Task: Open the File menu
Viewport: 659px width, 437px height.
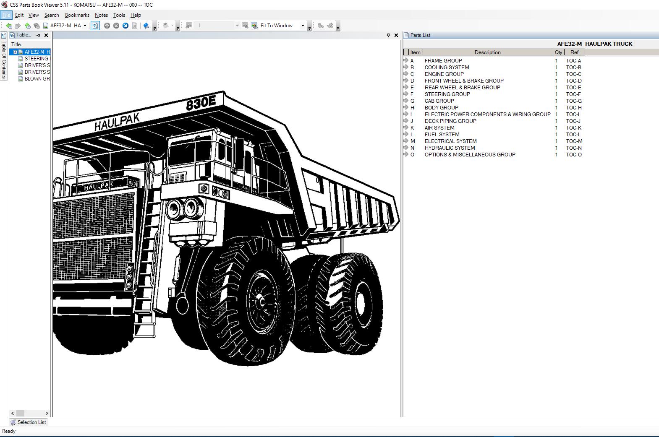Action: tap(6, 15)
